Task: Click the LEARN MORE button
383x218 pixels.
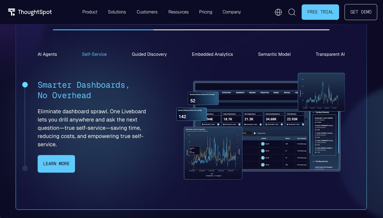Action: pos(56,164)
